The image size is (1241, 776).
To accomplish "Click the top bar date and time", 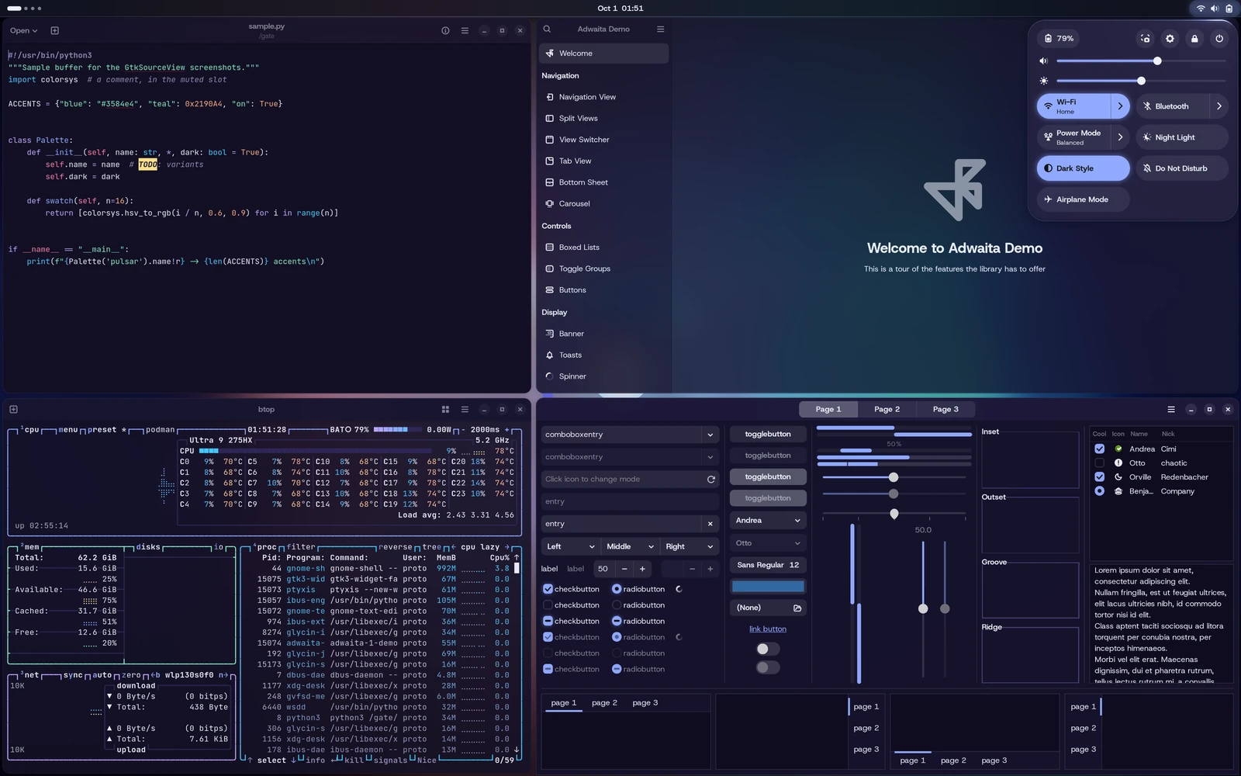I will [620, 9].
